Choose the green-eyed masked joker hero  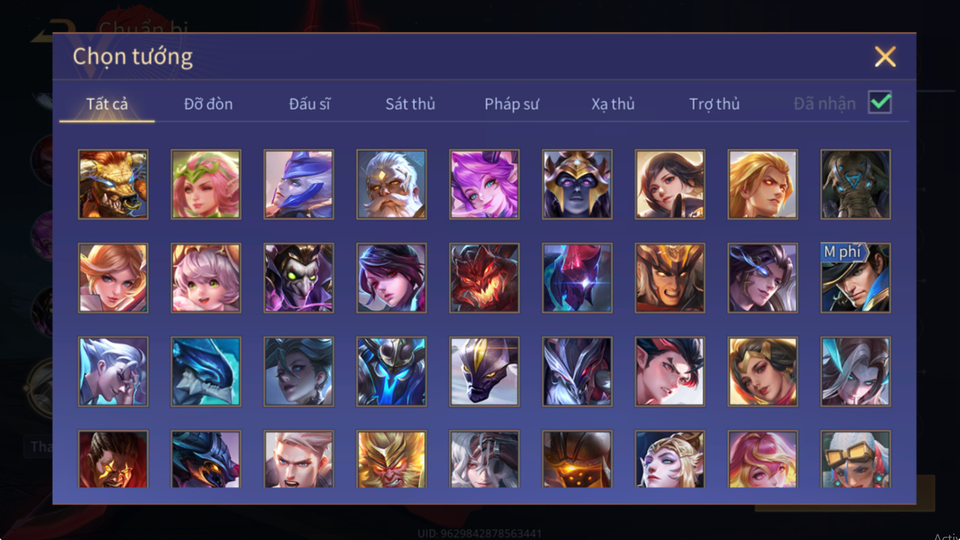(x=299, y=278)
